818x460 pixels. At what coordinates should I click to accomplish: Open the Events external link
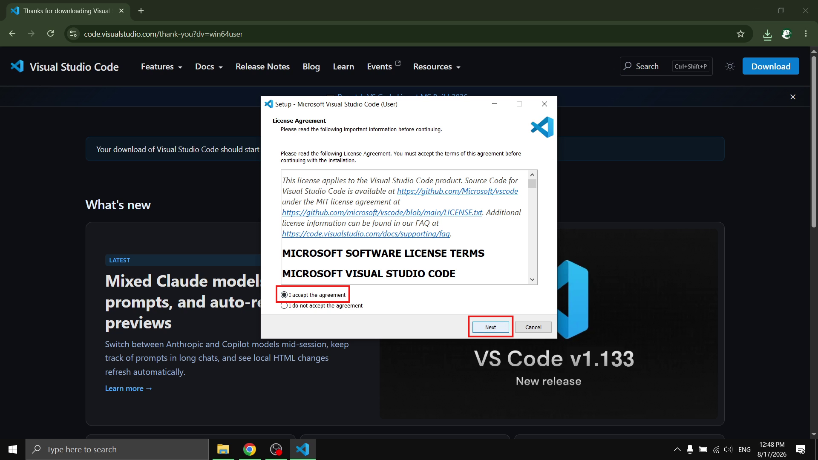click(x=384, y=66)
